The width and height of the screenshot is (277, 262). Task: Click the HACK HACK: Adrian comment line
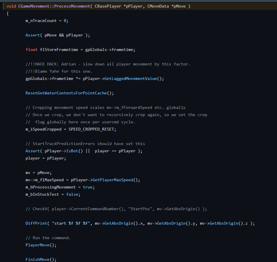108,64
